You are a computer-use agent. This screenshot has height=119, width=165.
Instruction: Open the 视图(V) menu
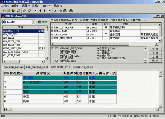[26, 6]
